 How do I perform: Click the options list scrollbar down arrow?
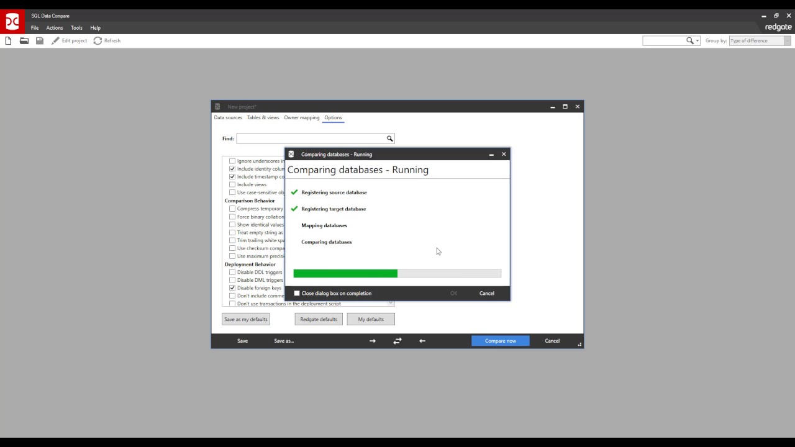(x=391, y=303)
